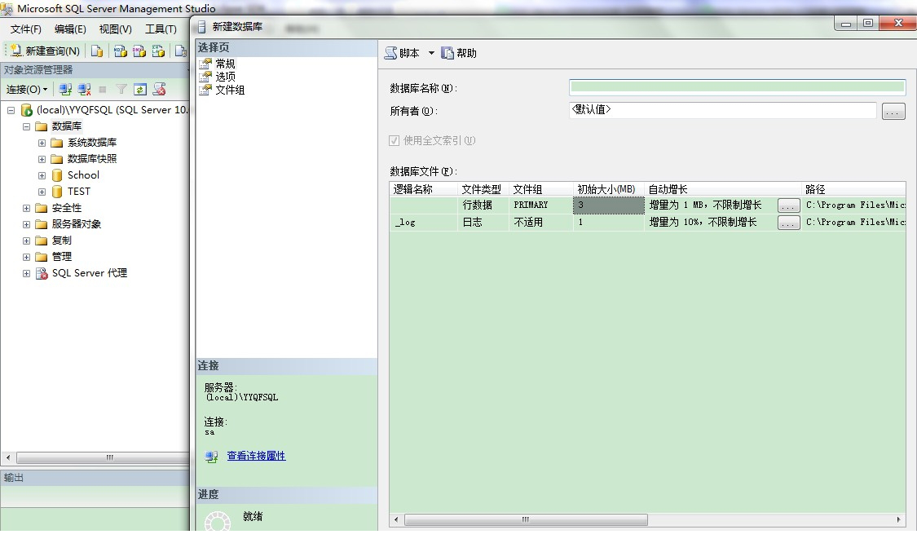
Task: Click the 查看连接属性 link
Action: click(256, 456)
